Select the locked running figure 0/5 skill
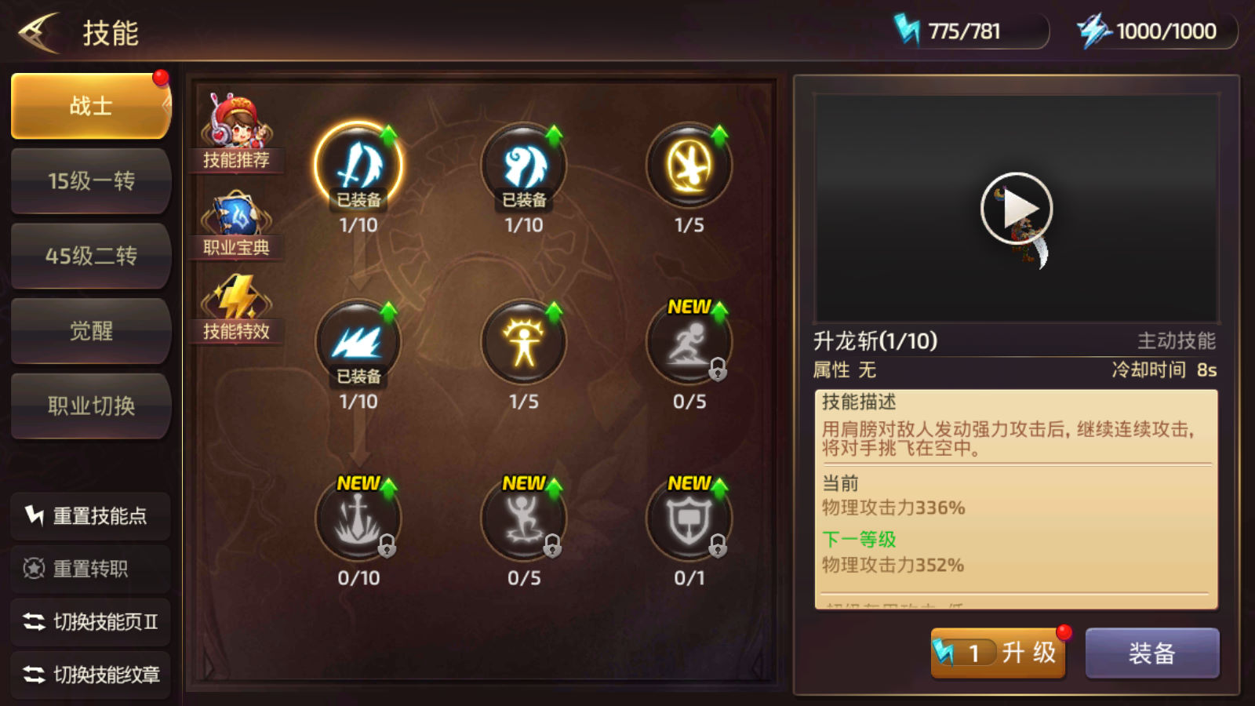Screen dimensions: 1255x706 click(x=689, y=343)
